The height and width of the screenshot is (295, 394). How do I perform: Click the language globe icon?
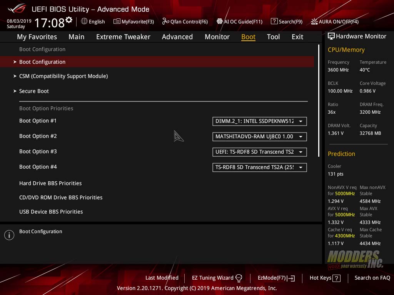click(x=84, y=22)
